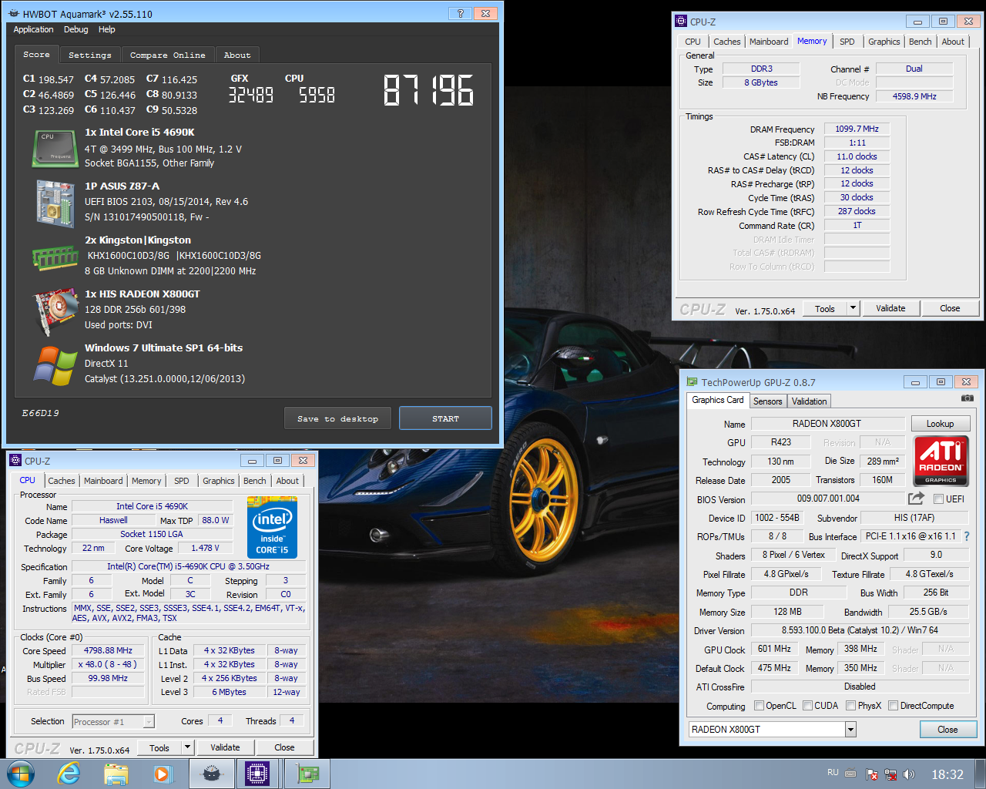
Task: Click the RU language indicator
Action: [833, 773]
